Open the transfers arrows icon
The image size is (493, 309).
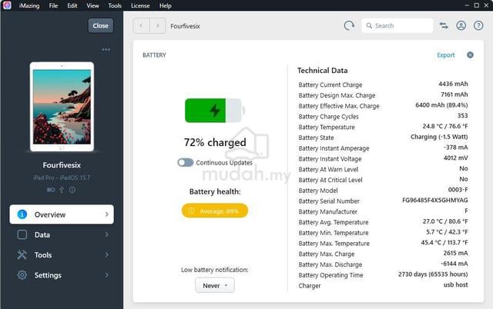[x=444, y=25]
